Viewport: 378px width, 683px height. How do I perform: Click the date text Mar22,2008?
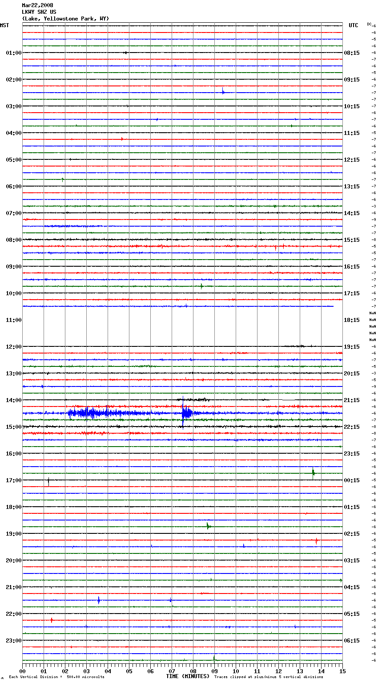(x=37, y=5)
